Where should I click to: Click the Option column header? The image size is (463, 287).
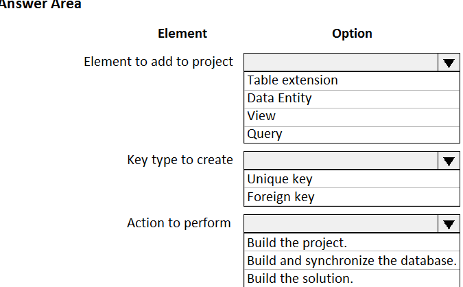[352, 33]
